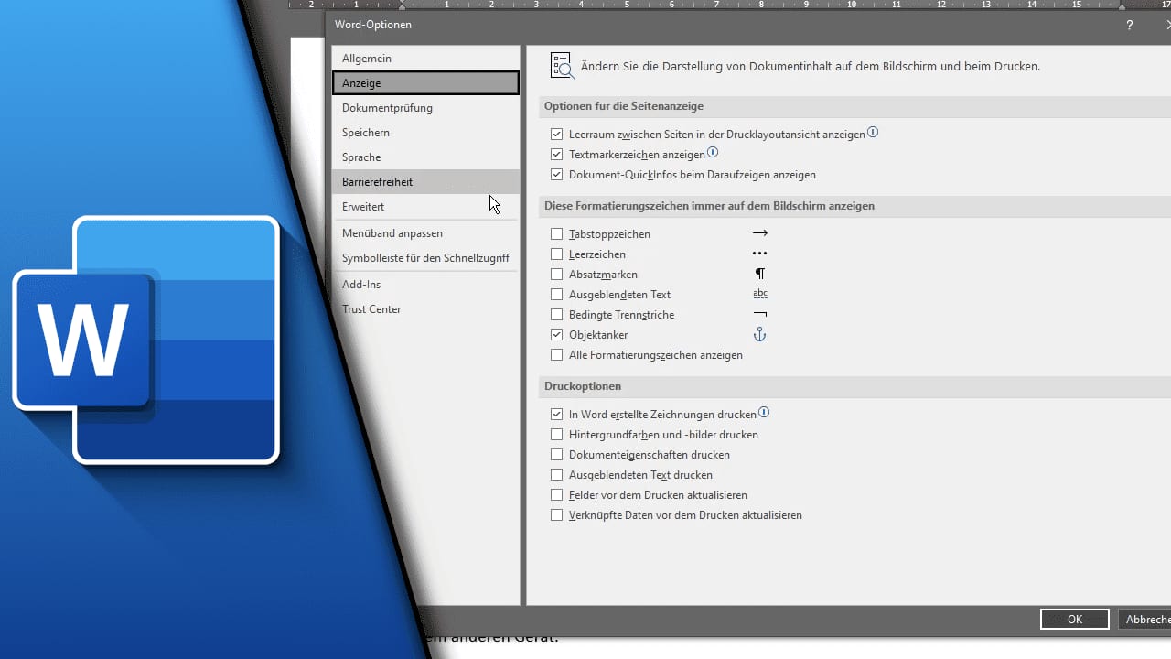
Task: Check Dokumenteigenschaften drucken
Action: click(557, 455)
